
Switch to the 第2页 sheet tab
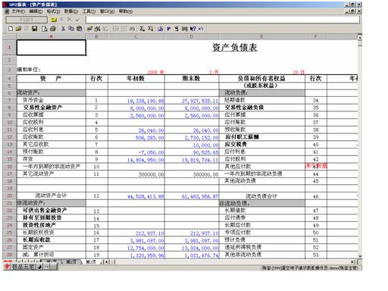click(71, 261)
